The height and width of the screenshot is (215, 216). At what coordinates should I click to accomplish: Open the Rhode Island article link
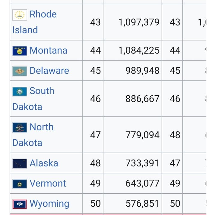[34, 22]
